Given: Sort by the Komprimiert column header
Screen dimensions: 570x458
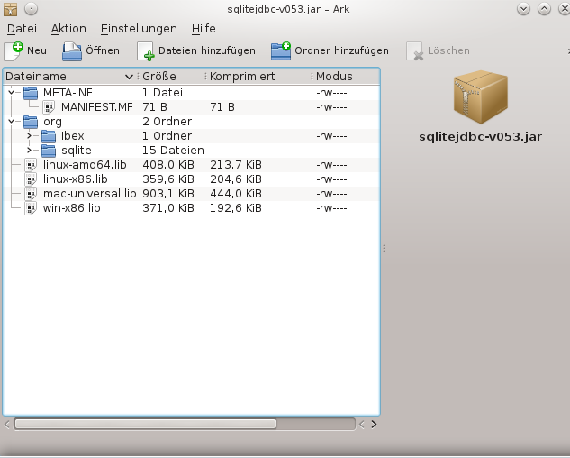Looking at the screenshot, I should (x=258, y=77).
